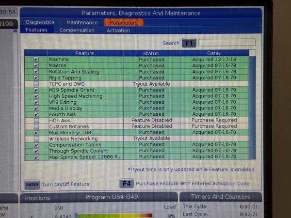Check the Custom Rotaries checkbox
Viewport: 291px width, 218px height.
point(36,126)
